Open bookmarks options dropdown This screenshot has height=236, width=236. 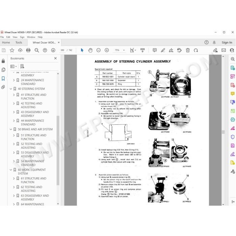tap(13, 66)
